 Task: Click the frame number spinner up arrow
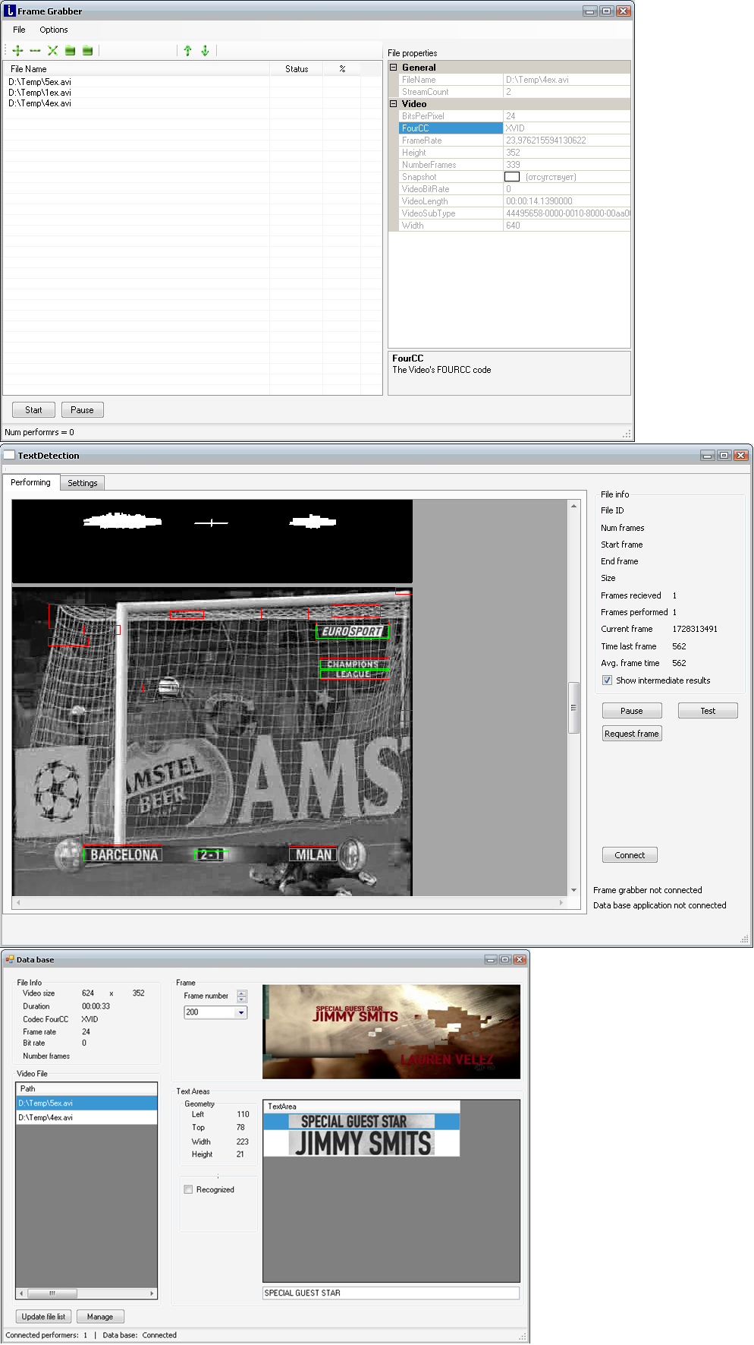pos(242,993)
